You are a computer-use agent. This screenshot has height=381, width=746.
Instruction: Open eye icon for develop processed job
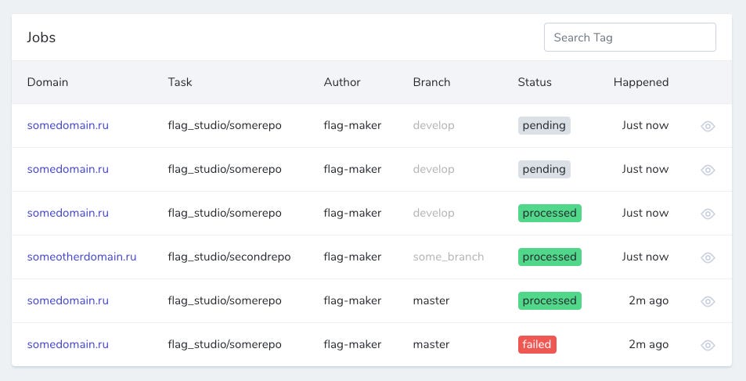tap(708, 214)
